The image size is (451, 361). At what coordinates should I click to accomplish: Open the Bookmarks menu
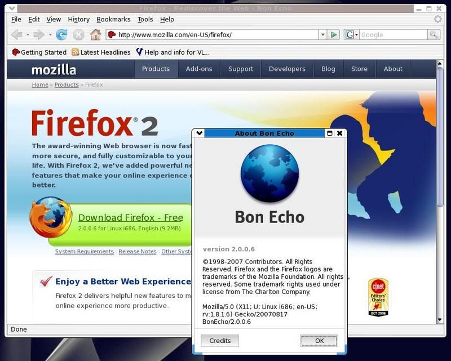tap(113, 19)
